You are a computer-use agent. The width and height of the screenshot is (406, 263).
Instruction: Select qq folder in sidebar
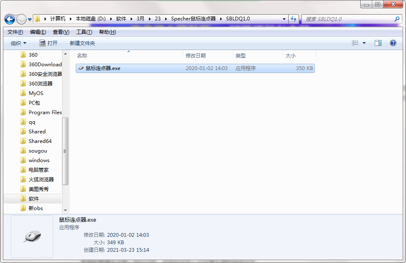click(x=28, y=122)
